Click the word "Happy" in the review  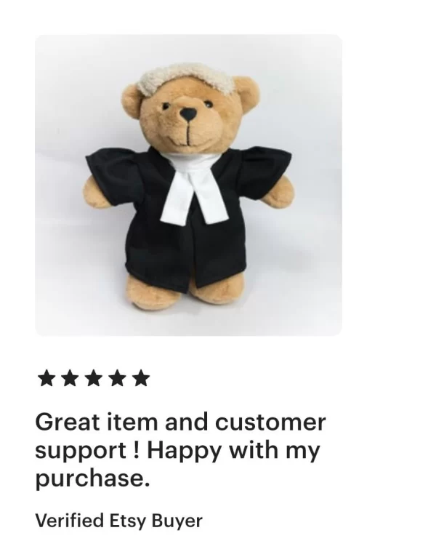[185, 451]
